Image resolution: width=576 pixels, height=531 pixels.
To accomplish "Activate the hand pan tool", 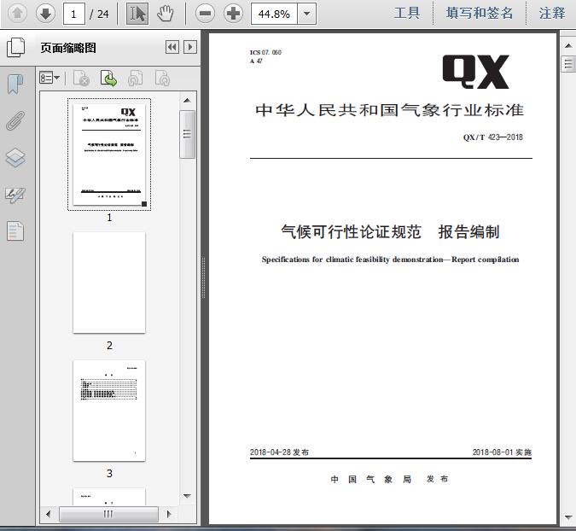I will (x=165, y=14).
